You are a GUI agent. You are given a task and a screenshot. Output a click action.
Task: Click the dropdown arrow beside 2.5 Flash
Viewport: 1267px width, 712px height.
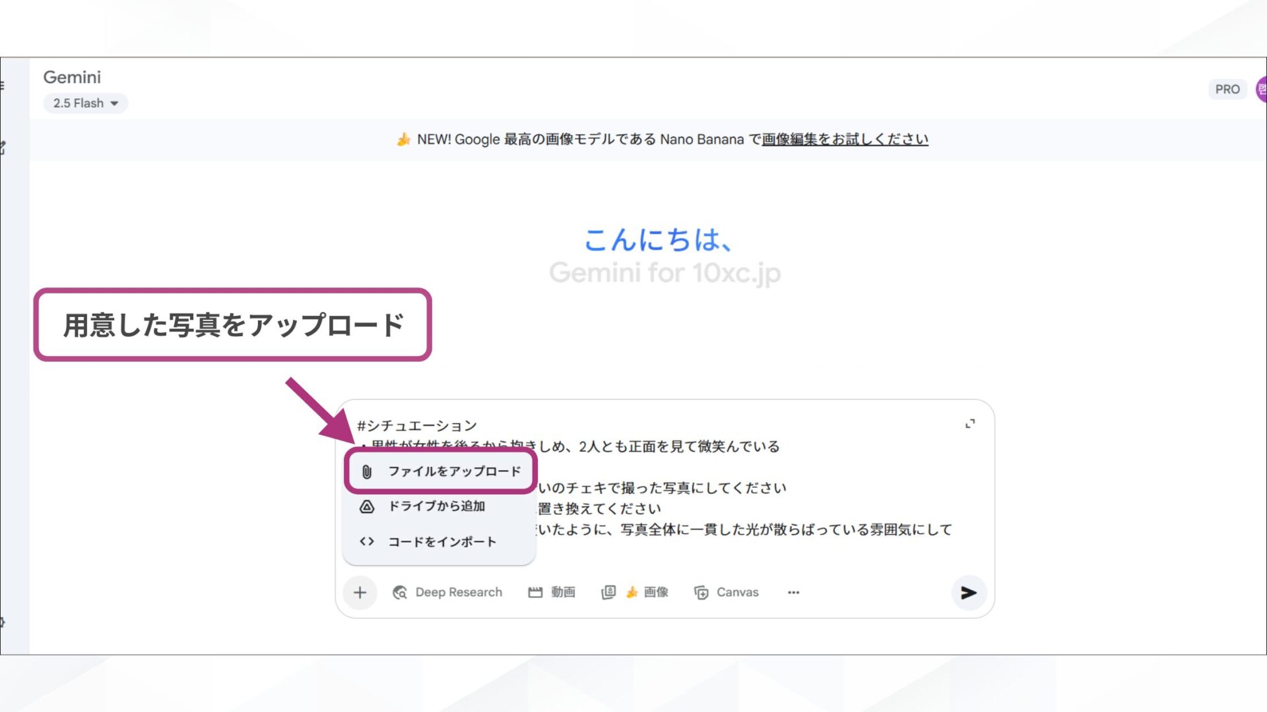point(114,104)
